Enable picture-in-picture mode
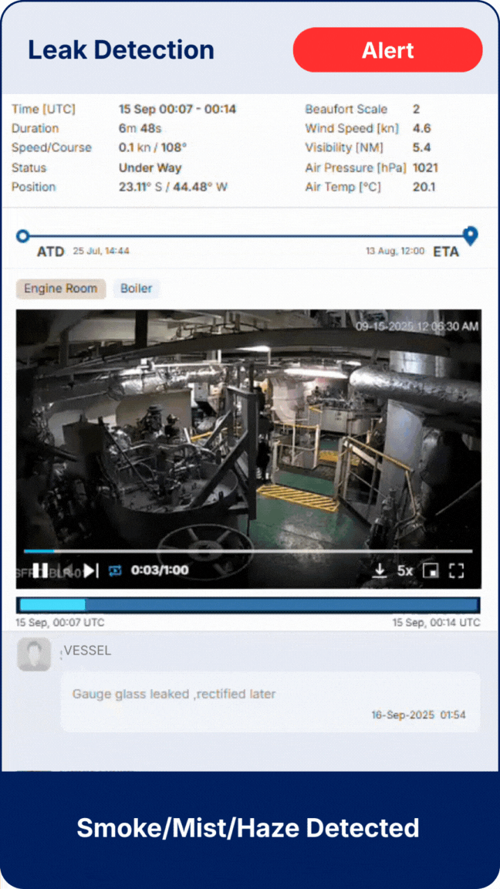 (431, 570)
